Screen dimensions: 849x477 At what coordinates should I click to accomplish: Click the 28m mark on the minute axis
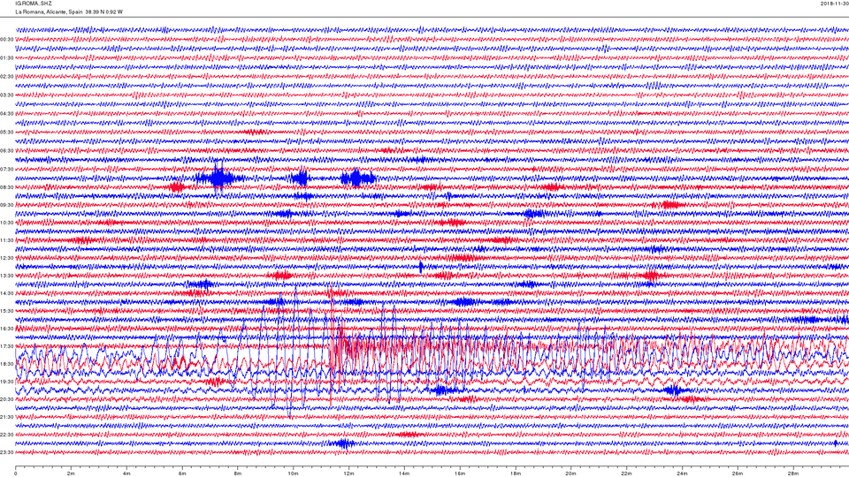pos(792,473)
